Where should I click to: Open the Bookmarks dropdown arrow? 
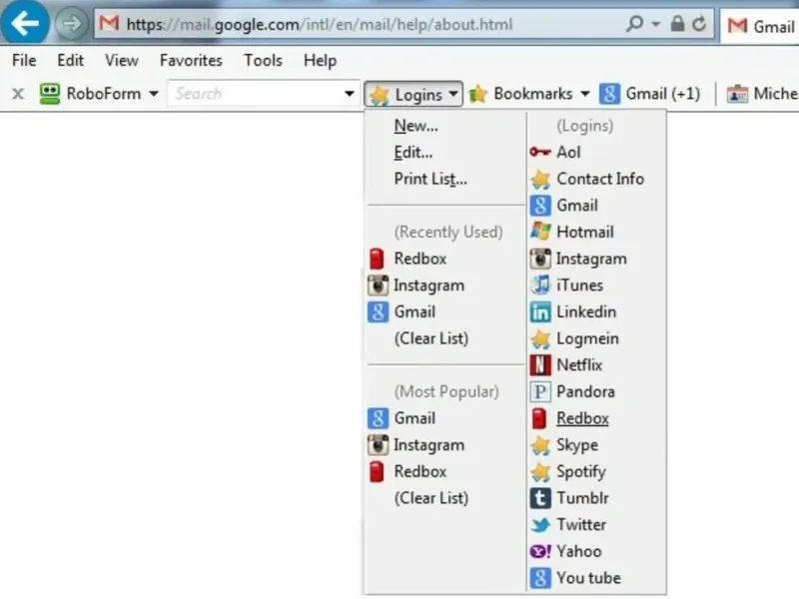click(585, 94)
